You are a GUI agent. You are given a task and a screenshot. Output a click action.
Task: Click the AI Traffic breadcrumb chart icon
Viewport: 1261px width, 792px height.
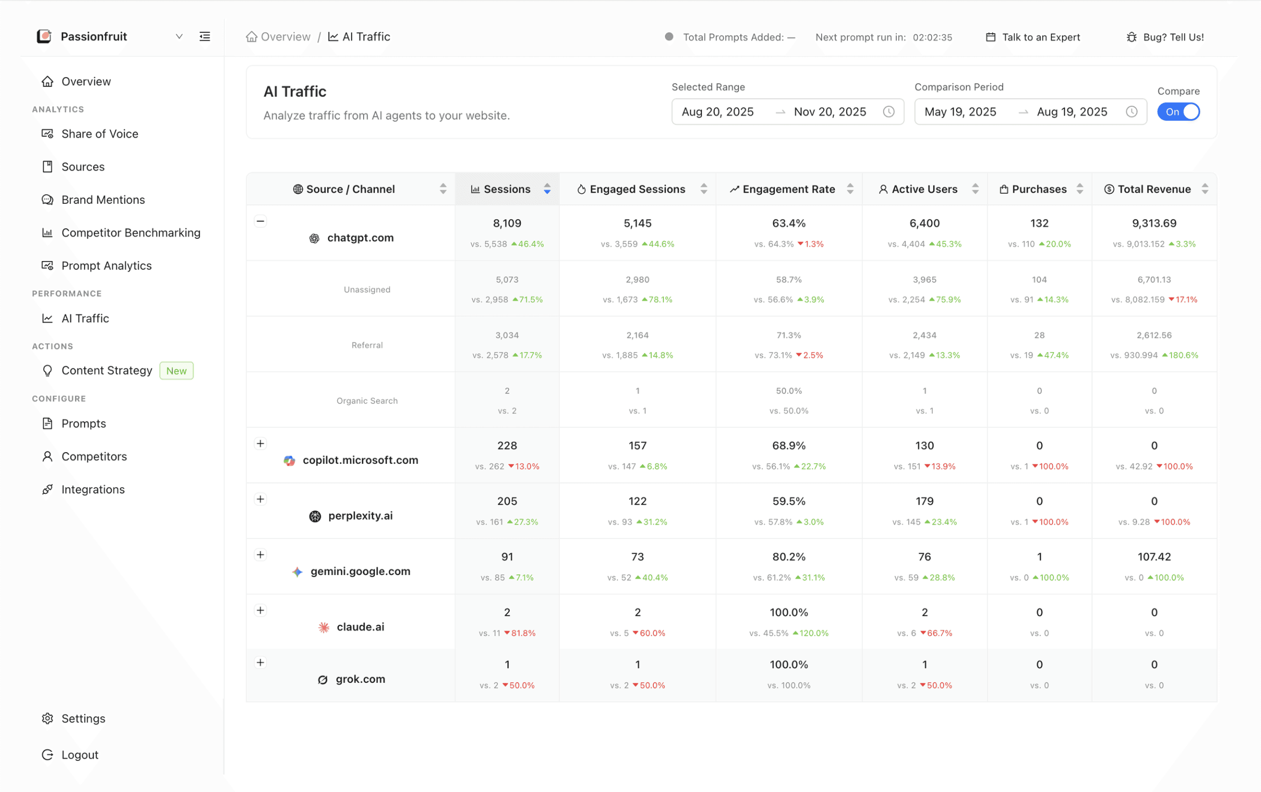(x=333, y=37)
